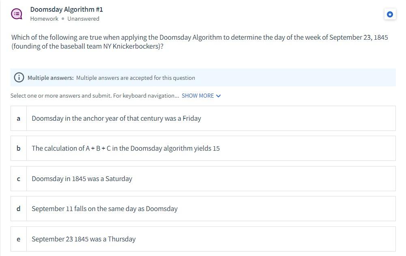The width and height of the screenshot is (406, 256).
Task: Click the letter d option label
Action: pos(18,209)
